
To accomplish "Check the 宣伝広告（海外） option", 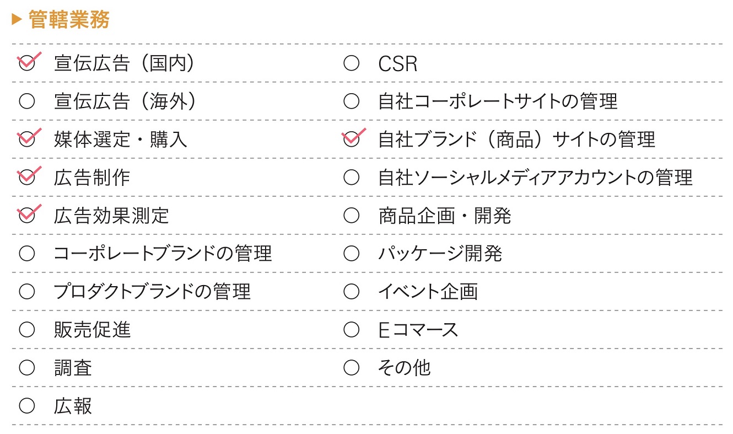I will [26, 101].
